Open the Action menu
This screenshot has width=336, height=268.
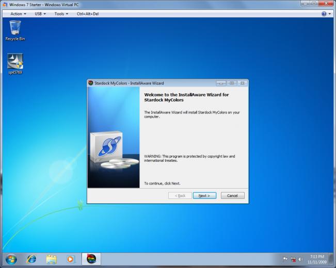point(18,14)
